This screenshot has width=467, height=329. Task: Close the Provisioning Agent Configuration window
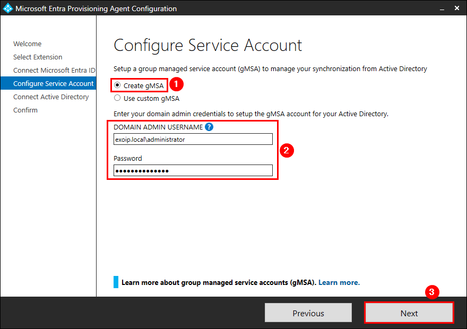click(458, 8)
